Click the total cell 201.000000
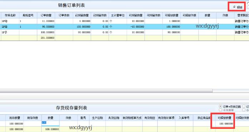 pyautogui.click(x=46, y=38)
